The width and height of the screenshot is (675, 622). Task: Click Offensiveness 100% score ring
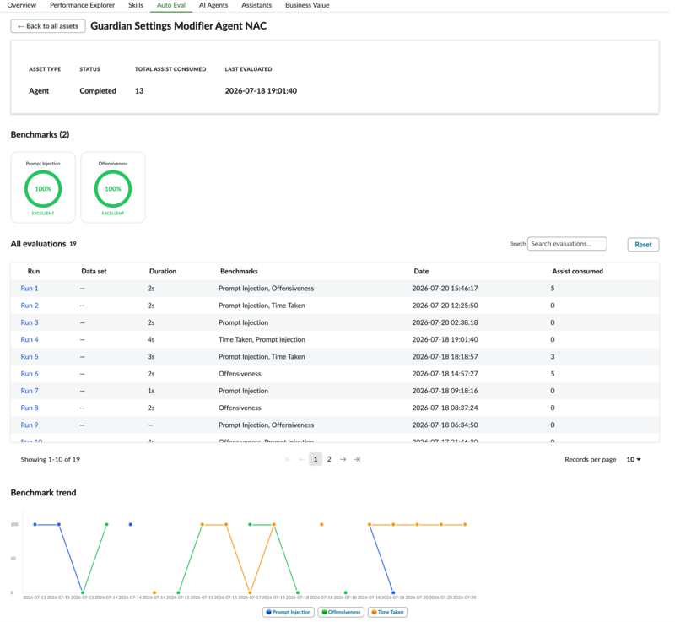tap(114, 191)
